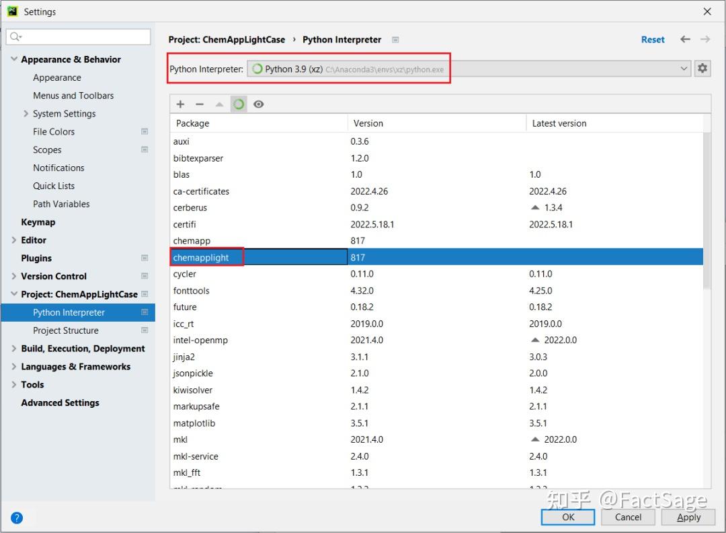Click the settings search field
Image resolution: width=726 pixels, height=533 pixels.
78,36
